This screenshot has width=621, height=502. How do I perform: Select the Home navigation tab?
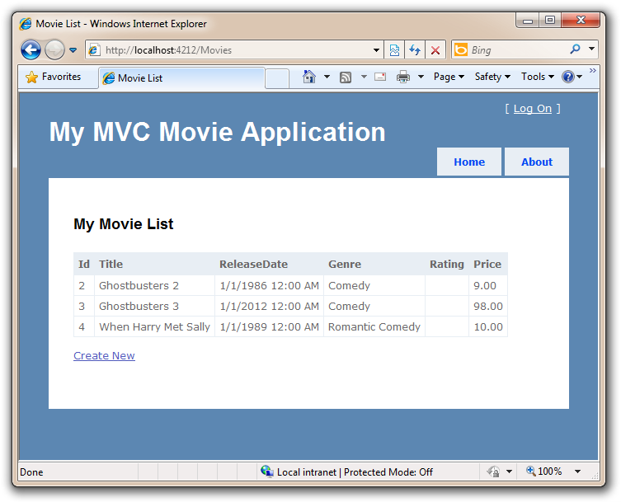469,162
